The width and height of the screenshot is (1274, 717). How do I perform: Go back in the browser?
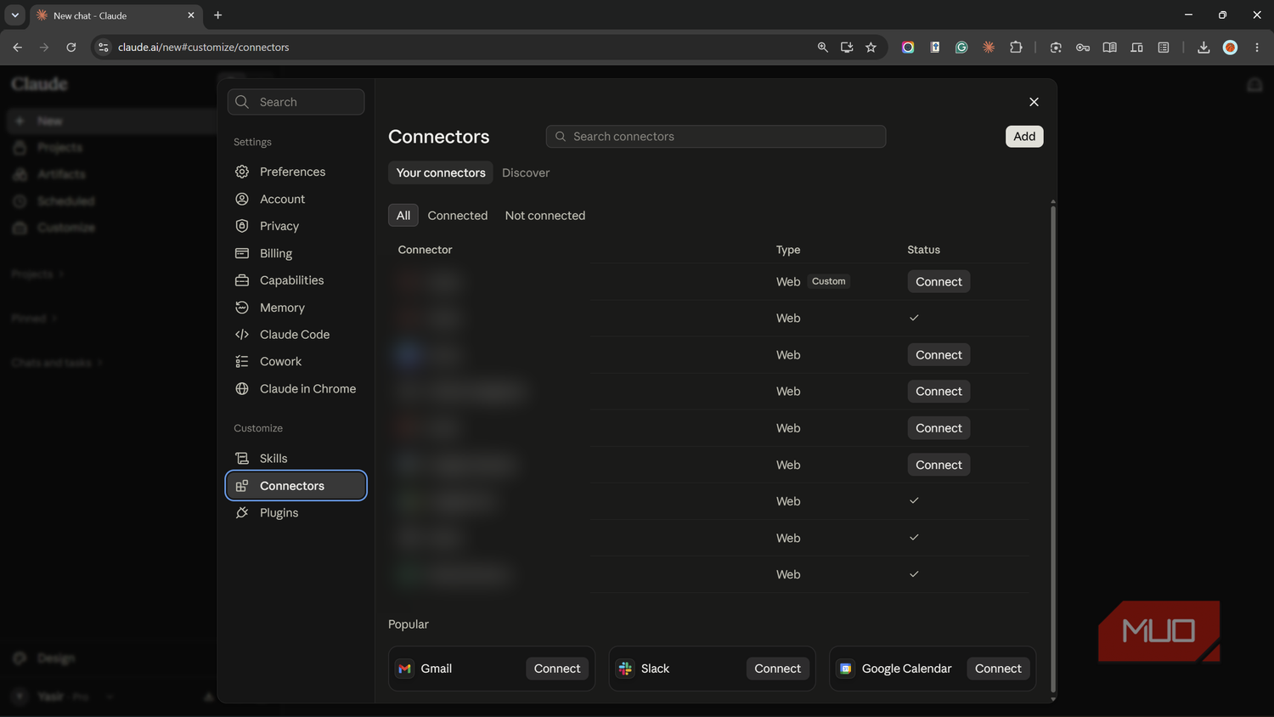pyautogui.click(x=18, y=48)
